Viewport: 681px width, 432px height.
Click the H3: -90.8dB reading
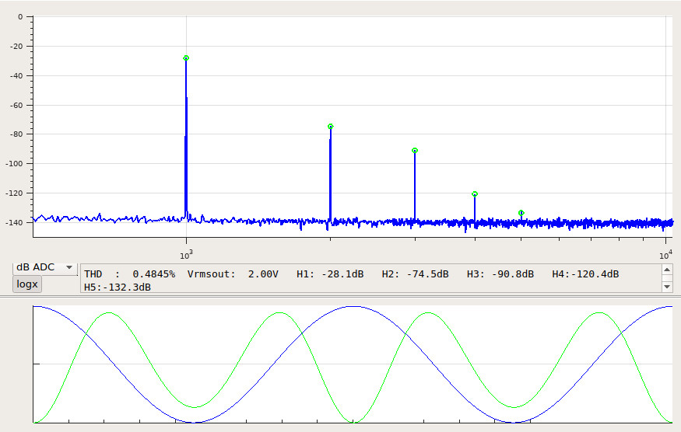[x=500, y=274]
